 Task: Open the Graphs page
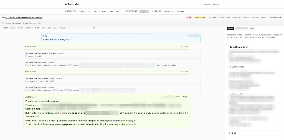[x=118, y=11]
